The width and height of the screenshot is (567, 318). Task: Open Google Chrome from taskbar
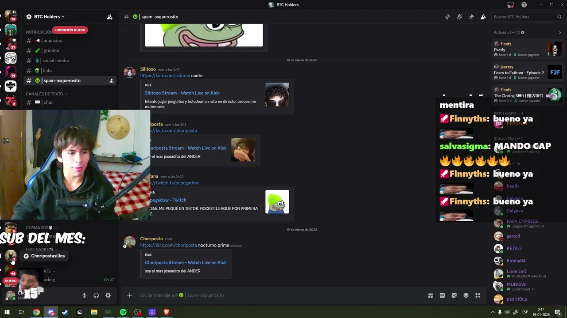tap(36, 312)
